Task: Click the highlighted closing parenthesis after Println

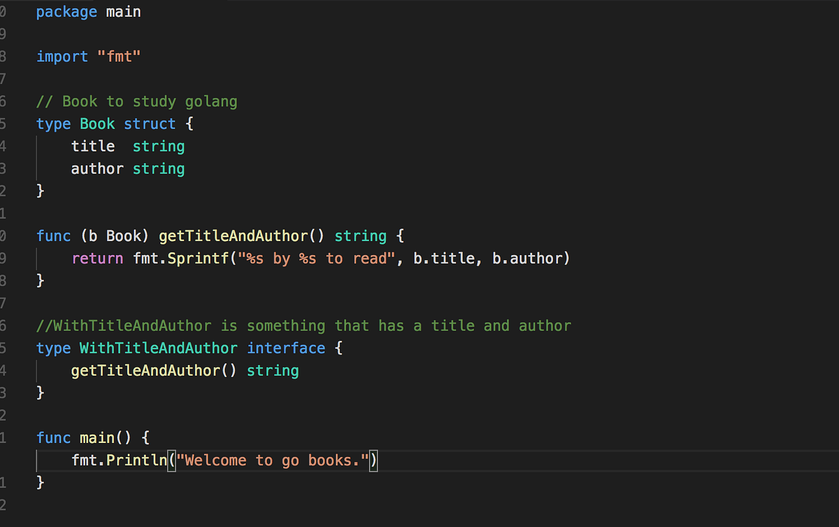Action: click(374, 460)
